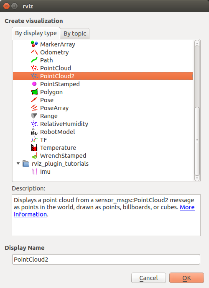Pick the green Path icon

[x=34, y=60]
